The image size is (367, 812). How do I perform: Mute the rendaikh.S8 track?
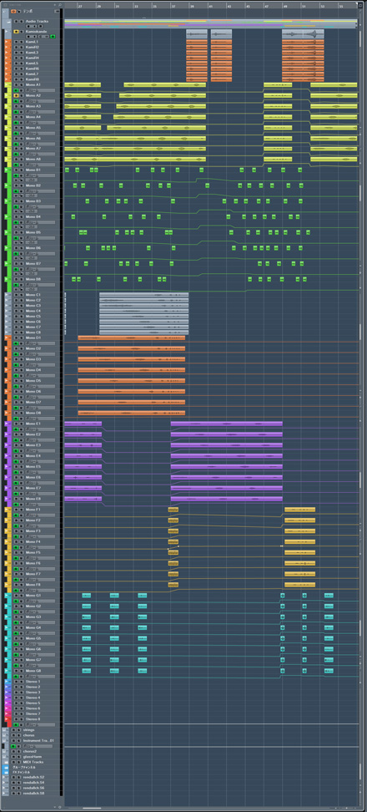[14, 794]
